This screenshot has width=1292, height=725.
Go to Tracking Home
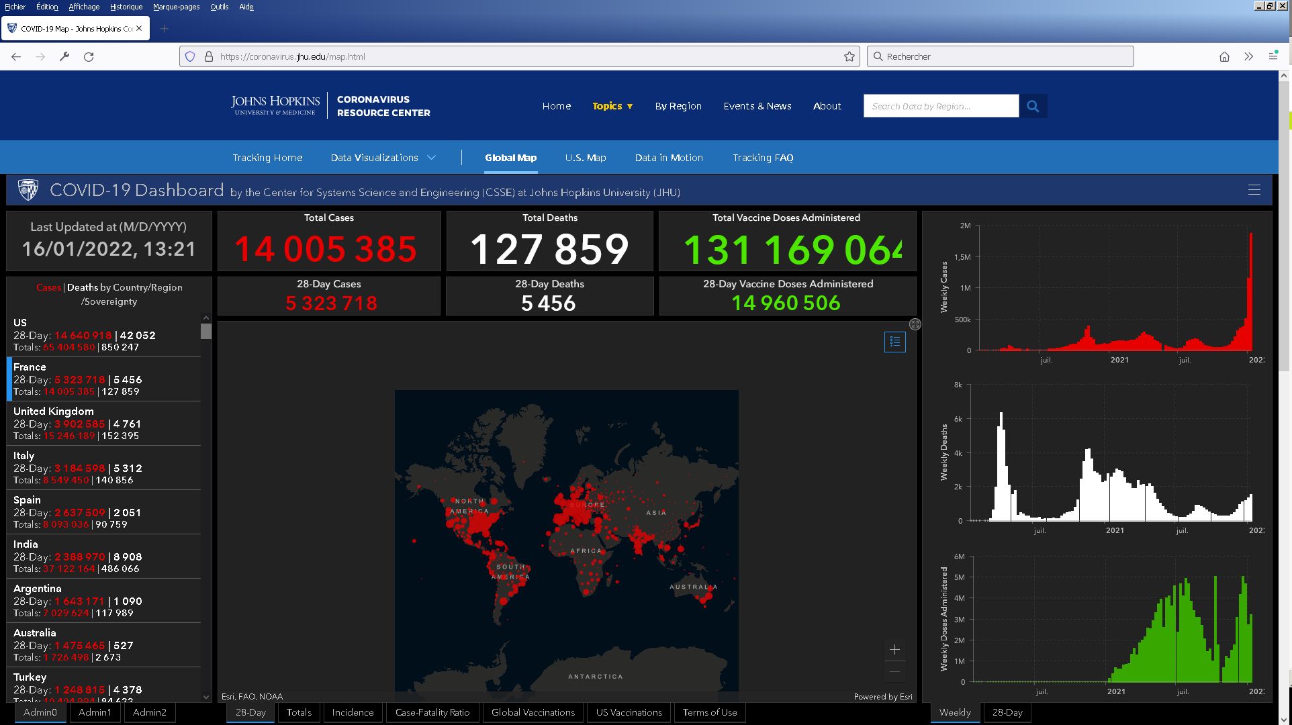(267, 158)
